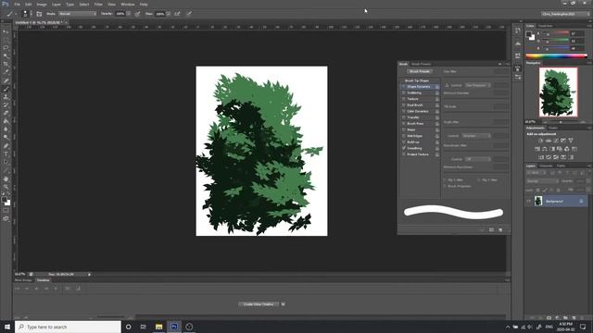Add a Hue/Saturation adjustment
Screen dimensions: 593x333
(537, 149)
